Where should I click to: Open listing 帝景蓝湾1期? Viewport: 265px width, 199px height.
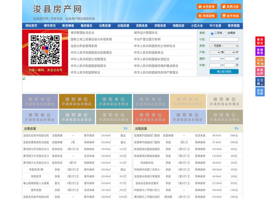(x=36, y=170)
